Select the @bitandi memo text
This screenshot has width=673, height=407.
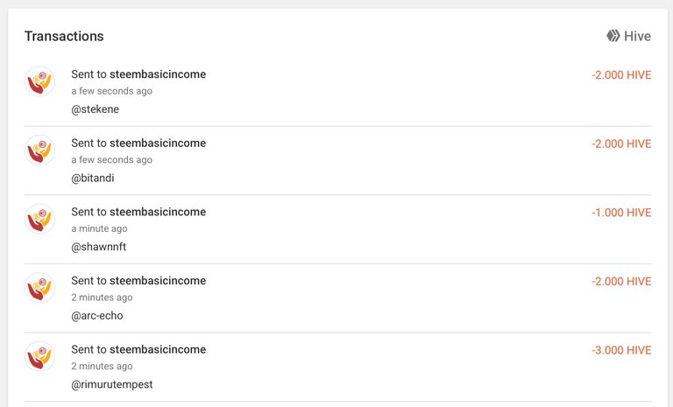tap(93, 178)
